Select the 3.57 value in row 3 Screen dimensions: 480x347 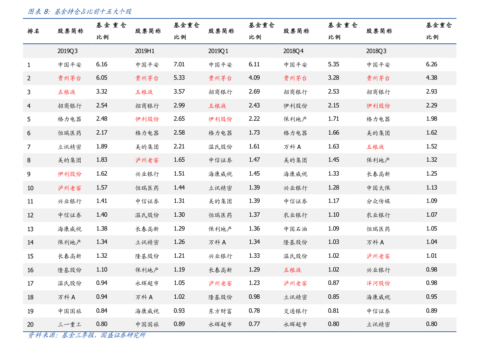point(179,92)
